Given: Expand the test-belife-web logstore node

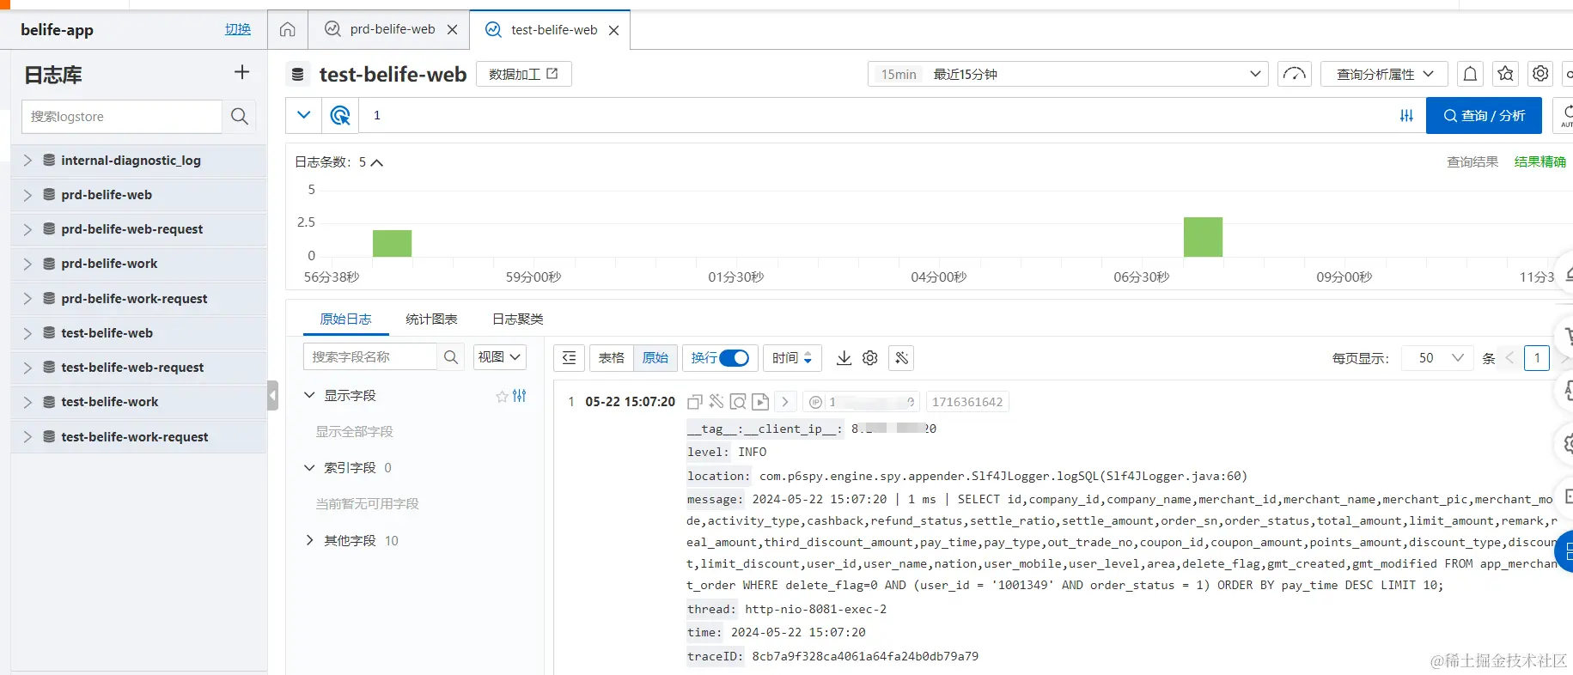Looking at the screenshot, I should tap(27, 333).
